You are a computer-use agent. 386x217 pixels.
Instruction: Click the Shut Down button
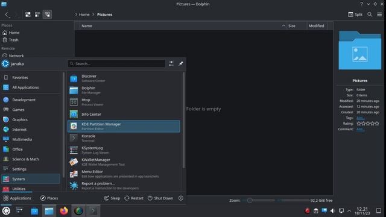[x=160, y=198]
